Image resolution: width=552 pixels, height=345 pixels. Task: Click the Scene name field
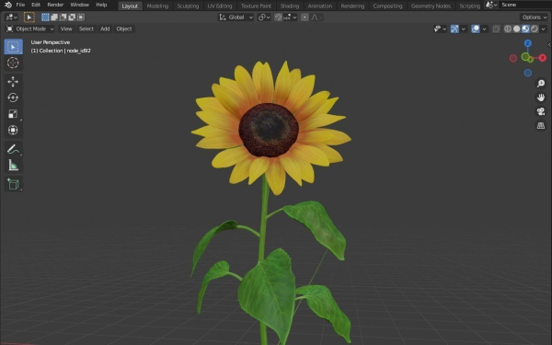click(525, 5)
